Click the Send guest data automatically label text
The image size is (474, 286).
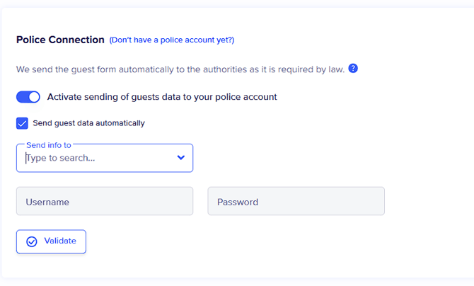tap(88, 123)
